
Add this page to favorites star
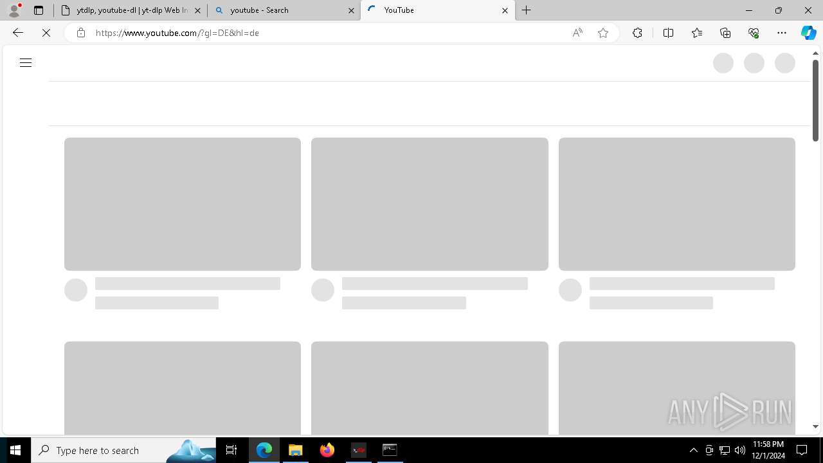[603, 33]
